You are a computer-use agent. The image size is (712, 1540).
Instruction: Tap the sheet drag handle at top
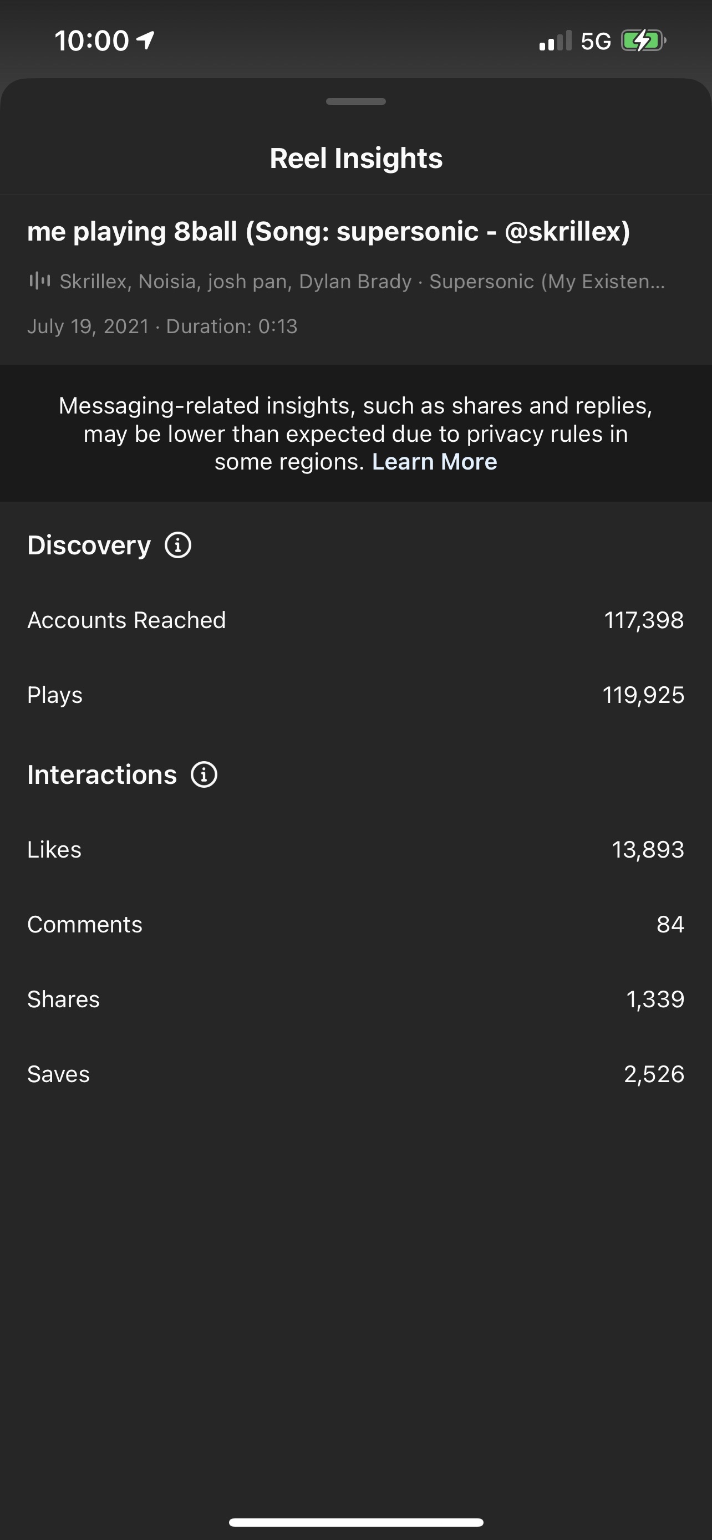355,101
